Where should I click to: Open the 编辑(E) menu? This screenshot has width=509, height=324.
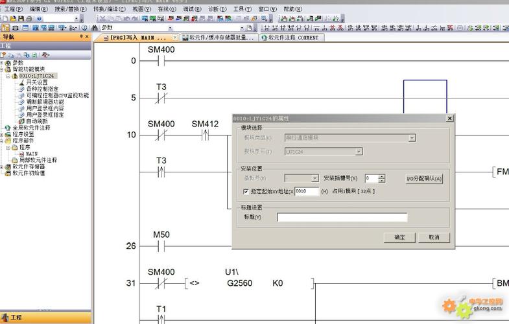39,9
